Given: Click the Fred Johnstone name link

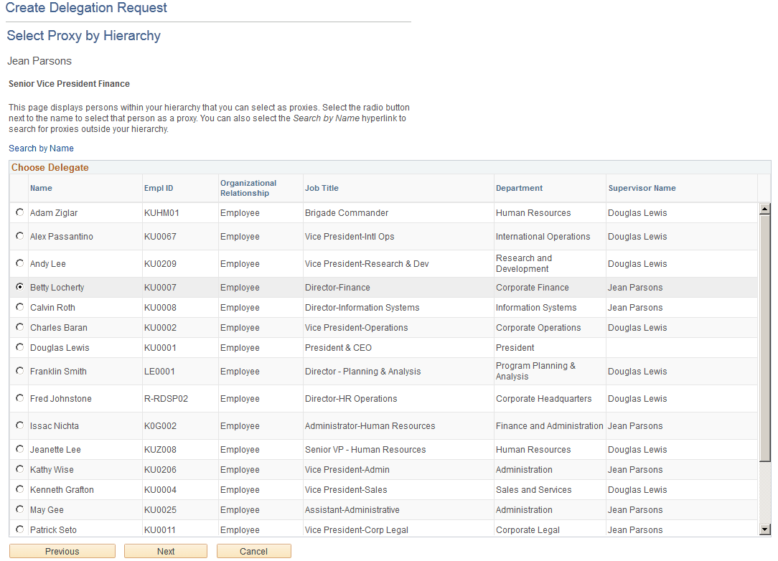Looking at the screenshot, I should [x=61, y=398].
